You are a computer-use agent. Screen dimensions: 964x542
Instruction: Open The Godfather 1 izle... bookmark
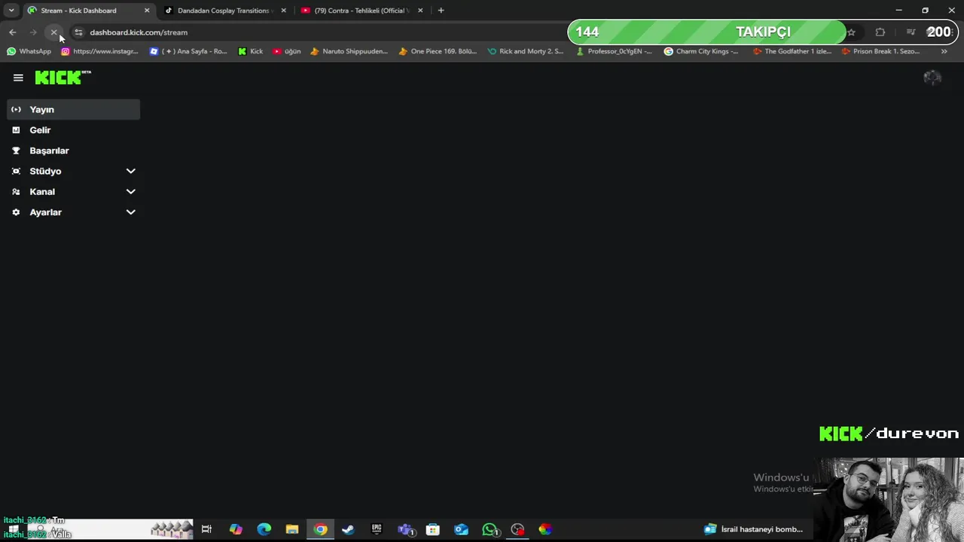(791, 51)
